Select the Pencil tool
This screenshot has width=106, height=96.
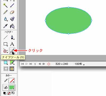point(6,12)
